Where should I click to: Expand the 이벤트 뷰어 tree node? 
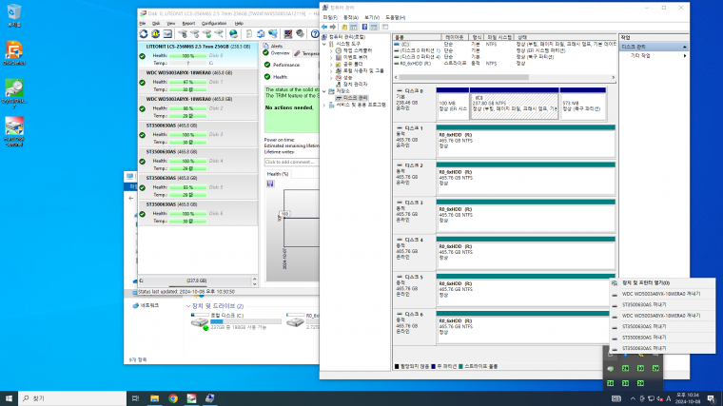[x=331, y=58]
